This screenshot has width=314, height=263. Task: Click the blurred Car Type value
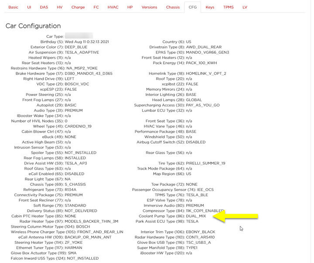[79, 36]
